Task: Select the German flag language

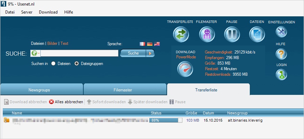Action: click(150, 44)
